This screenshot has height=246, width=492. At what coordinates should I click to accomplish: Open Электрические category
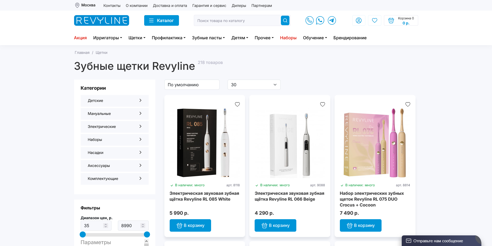click(x=115, y=127)
